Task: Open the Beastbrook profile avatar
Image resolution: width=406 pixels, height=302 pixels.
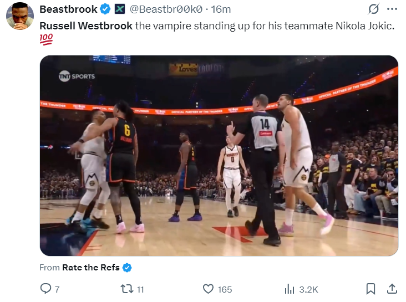Action: coord(20,16)
